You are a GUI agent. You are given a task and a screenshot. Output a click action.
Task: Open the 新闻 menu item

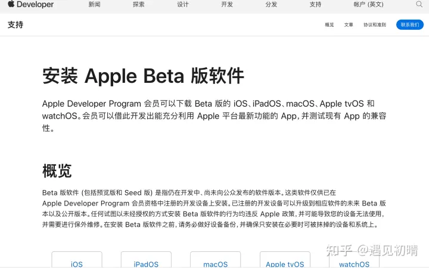(94, 4)
